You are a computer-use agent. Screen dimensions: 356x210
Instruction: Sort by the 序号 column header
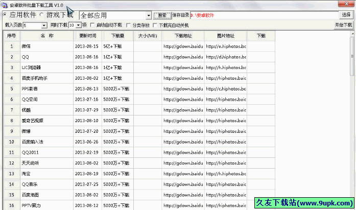[x=12, y=36]
